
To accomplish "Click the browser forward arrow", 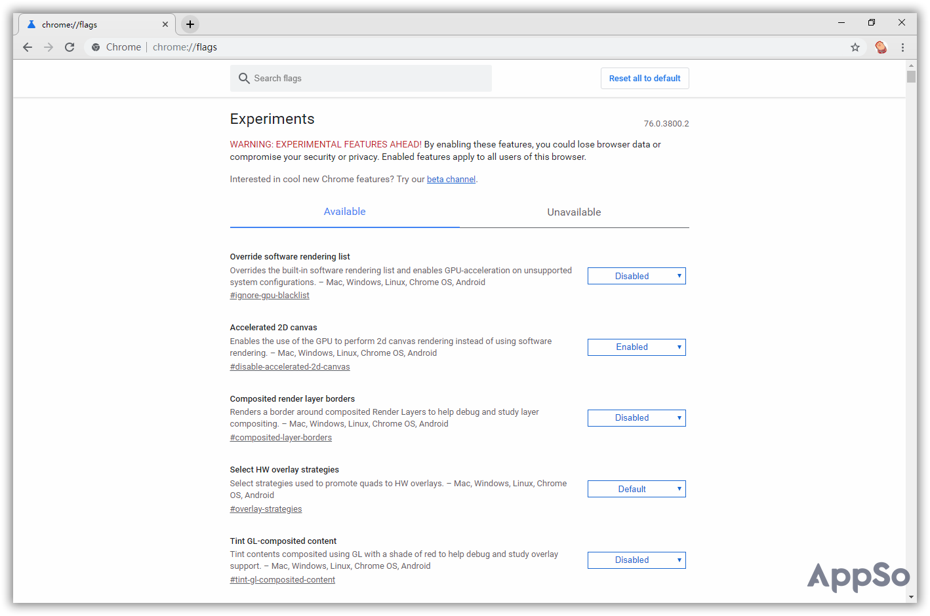I will [49, 47].
